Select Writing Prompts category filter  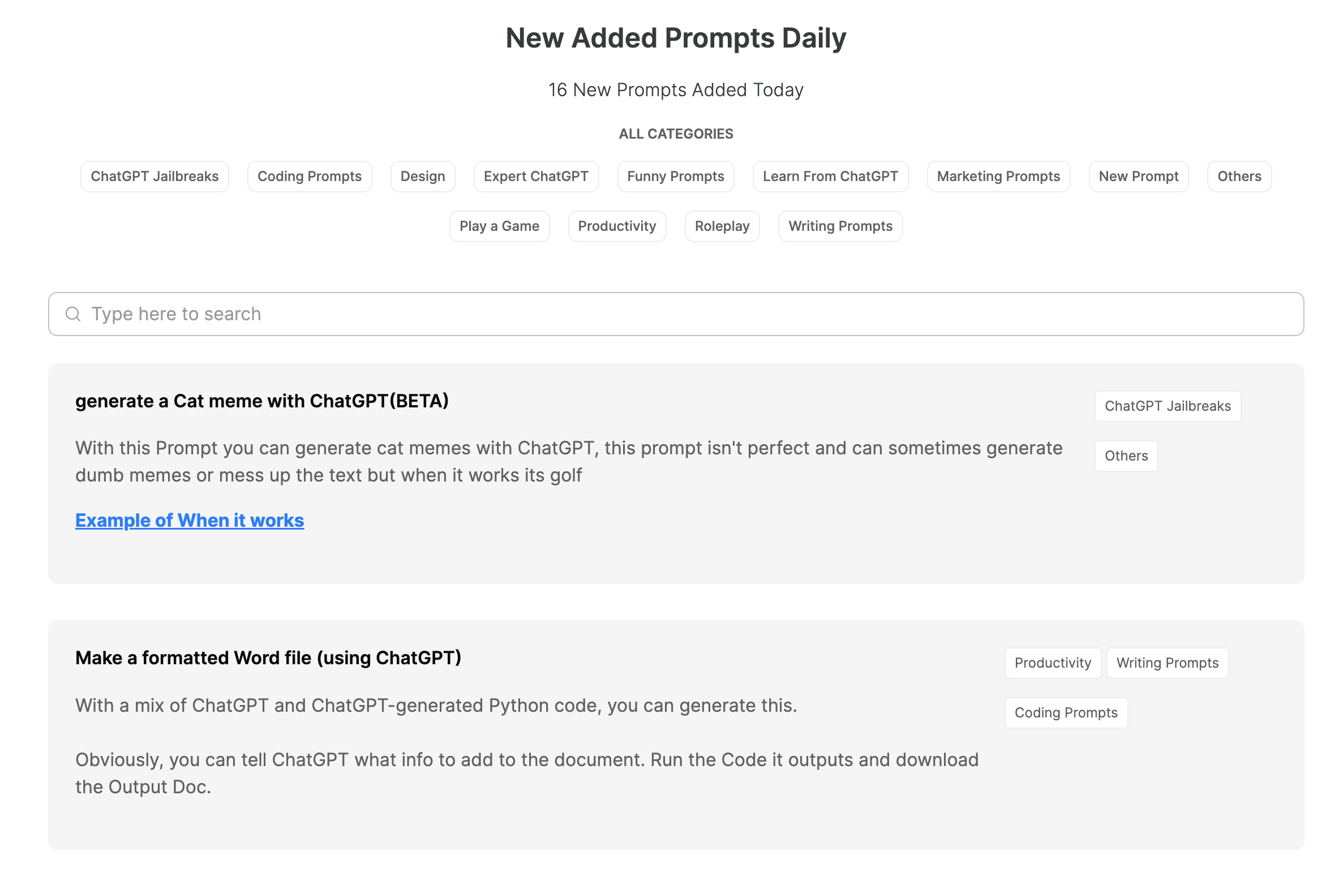(x=840, y=226)
